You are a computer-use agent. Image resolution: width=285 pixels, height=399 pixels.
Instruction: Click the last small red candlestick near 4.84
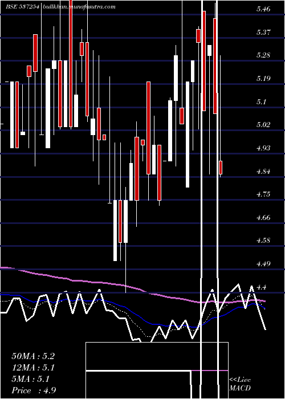point(221,168)
